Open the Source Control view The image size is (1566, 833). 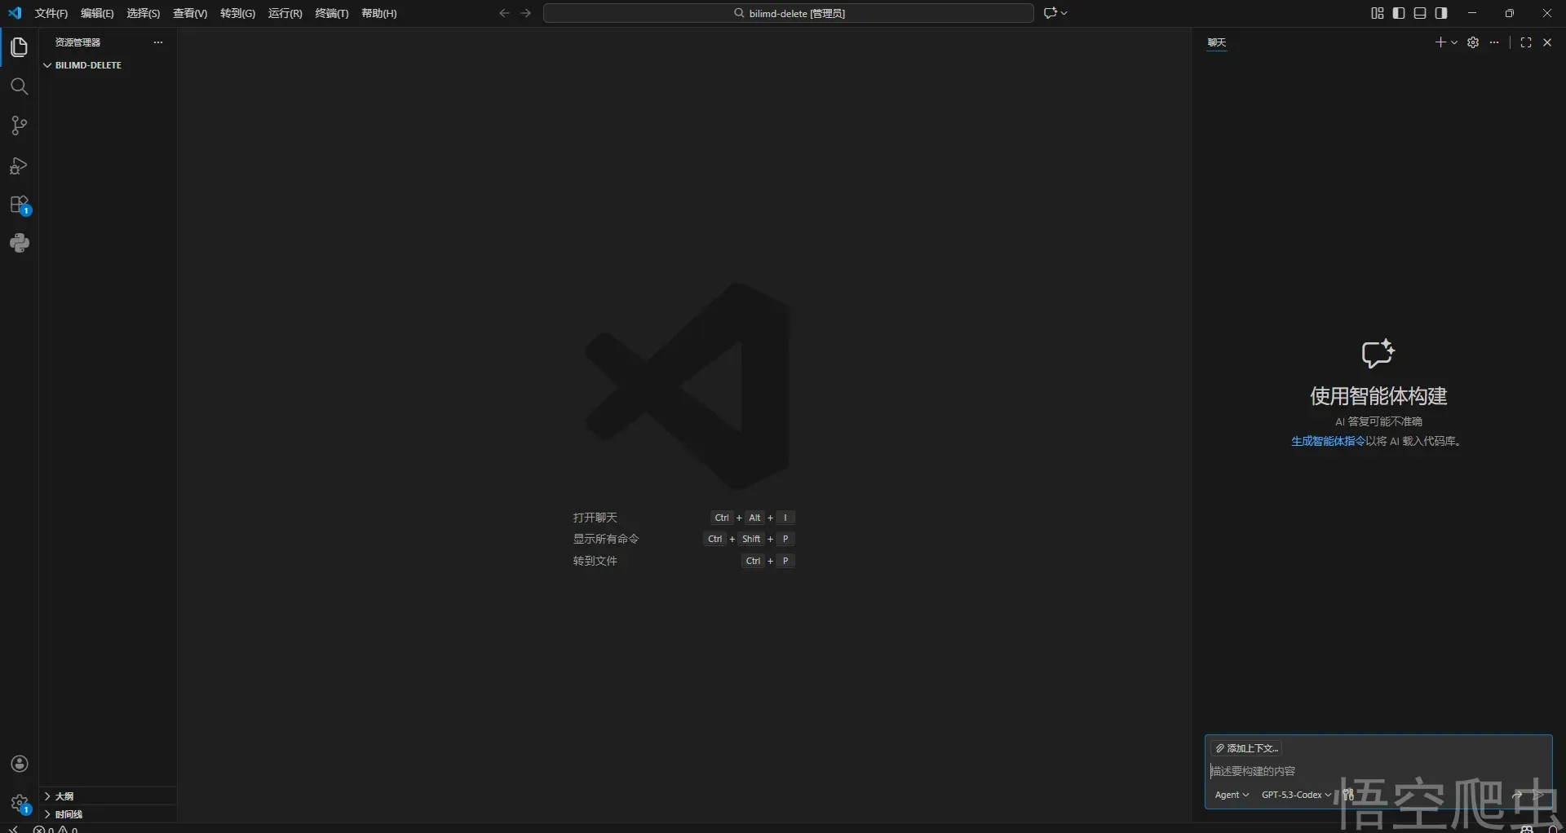click(20, 126)
